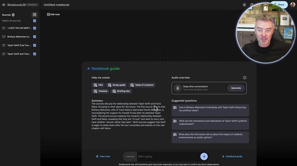
Task: Open the user profile avatar
Action: tap(293, 5)
